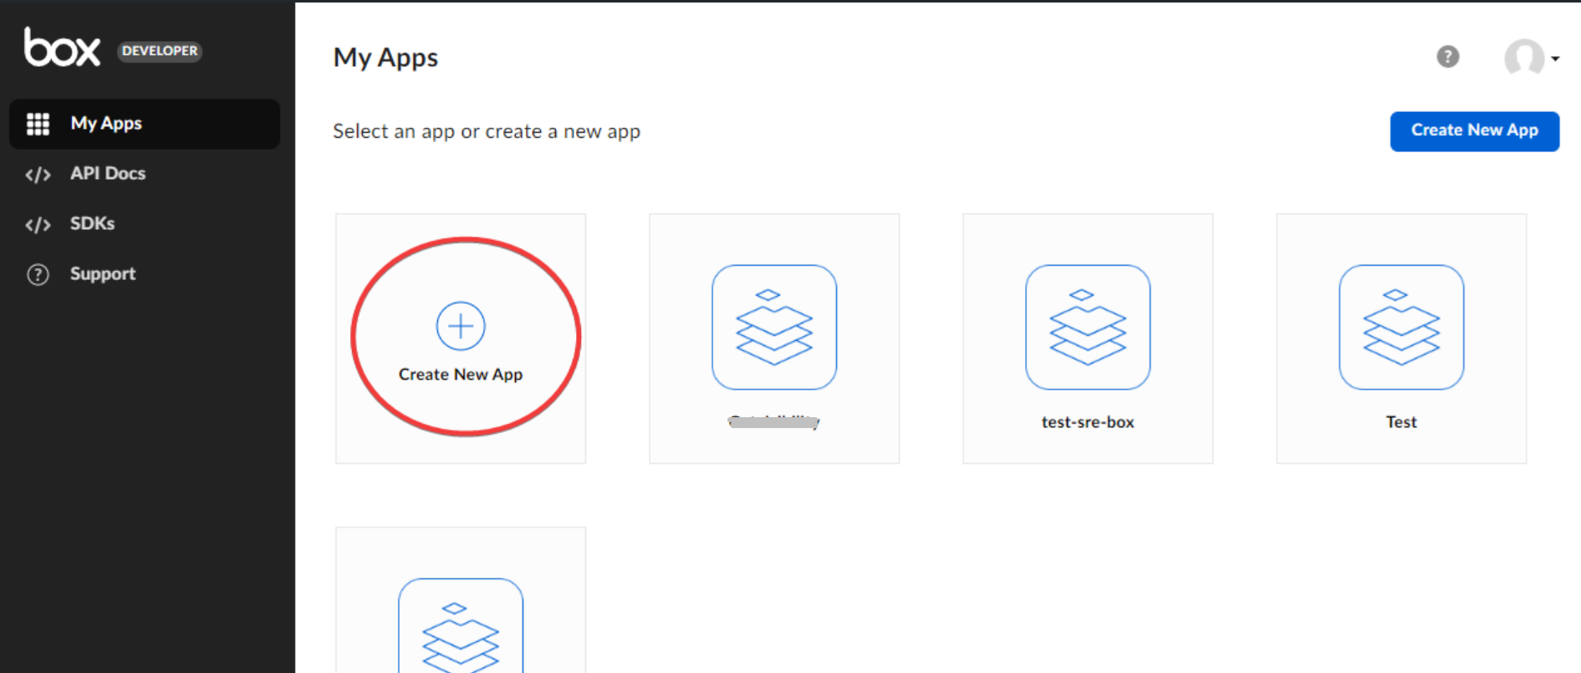1581x673 pixels.
Task: Click the Test app name label
Action: coord(1400,422)
